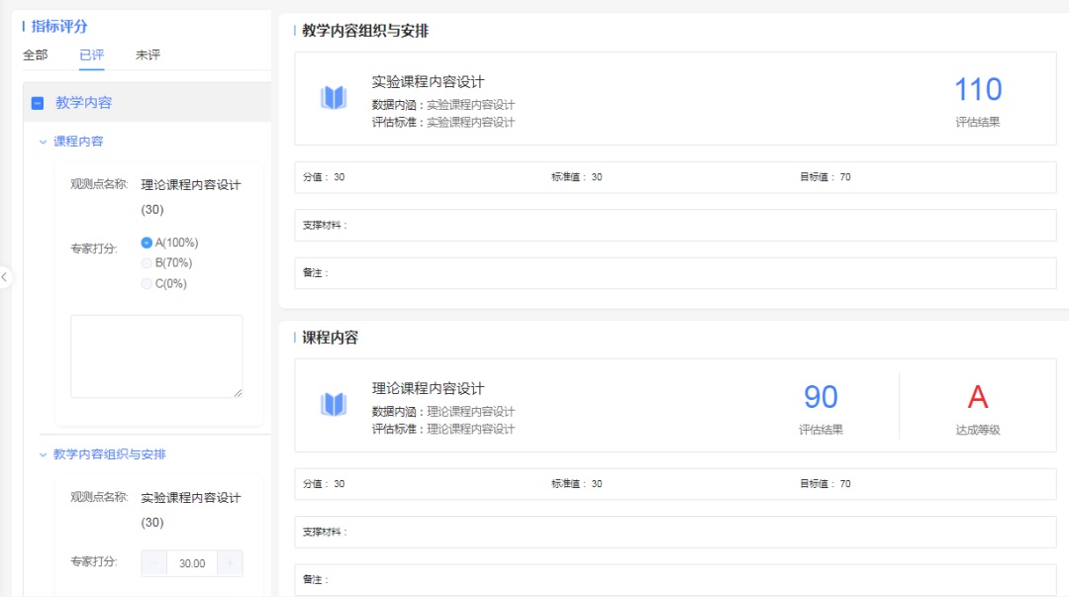Screen dimensions: 1069x597
Task: Increase expert score with plus button
Action: [x=230, y=563]
